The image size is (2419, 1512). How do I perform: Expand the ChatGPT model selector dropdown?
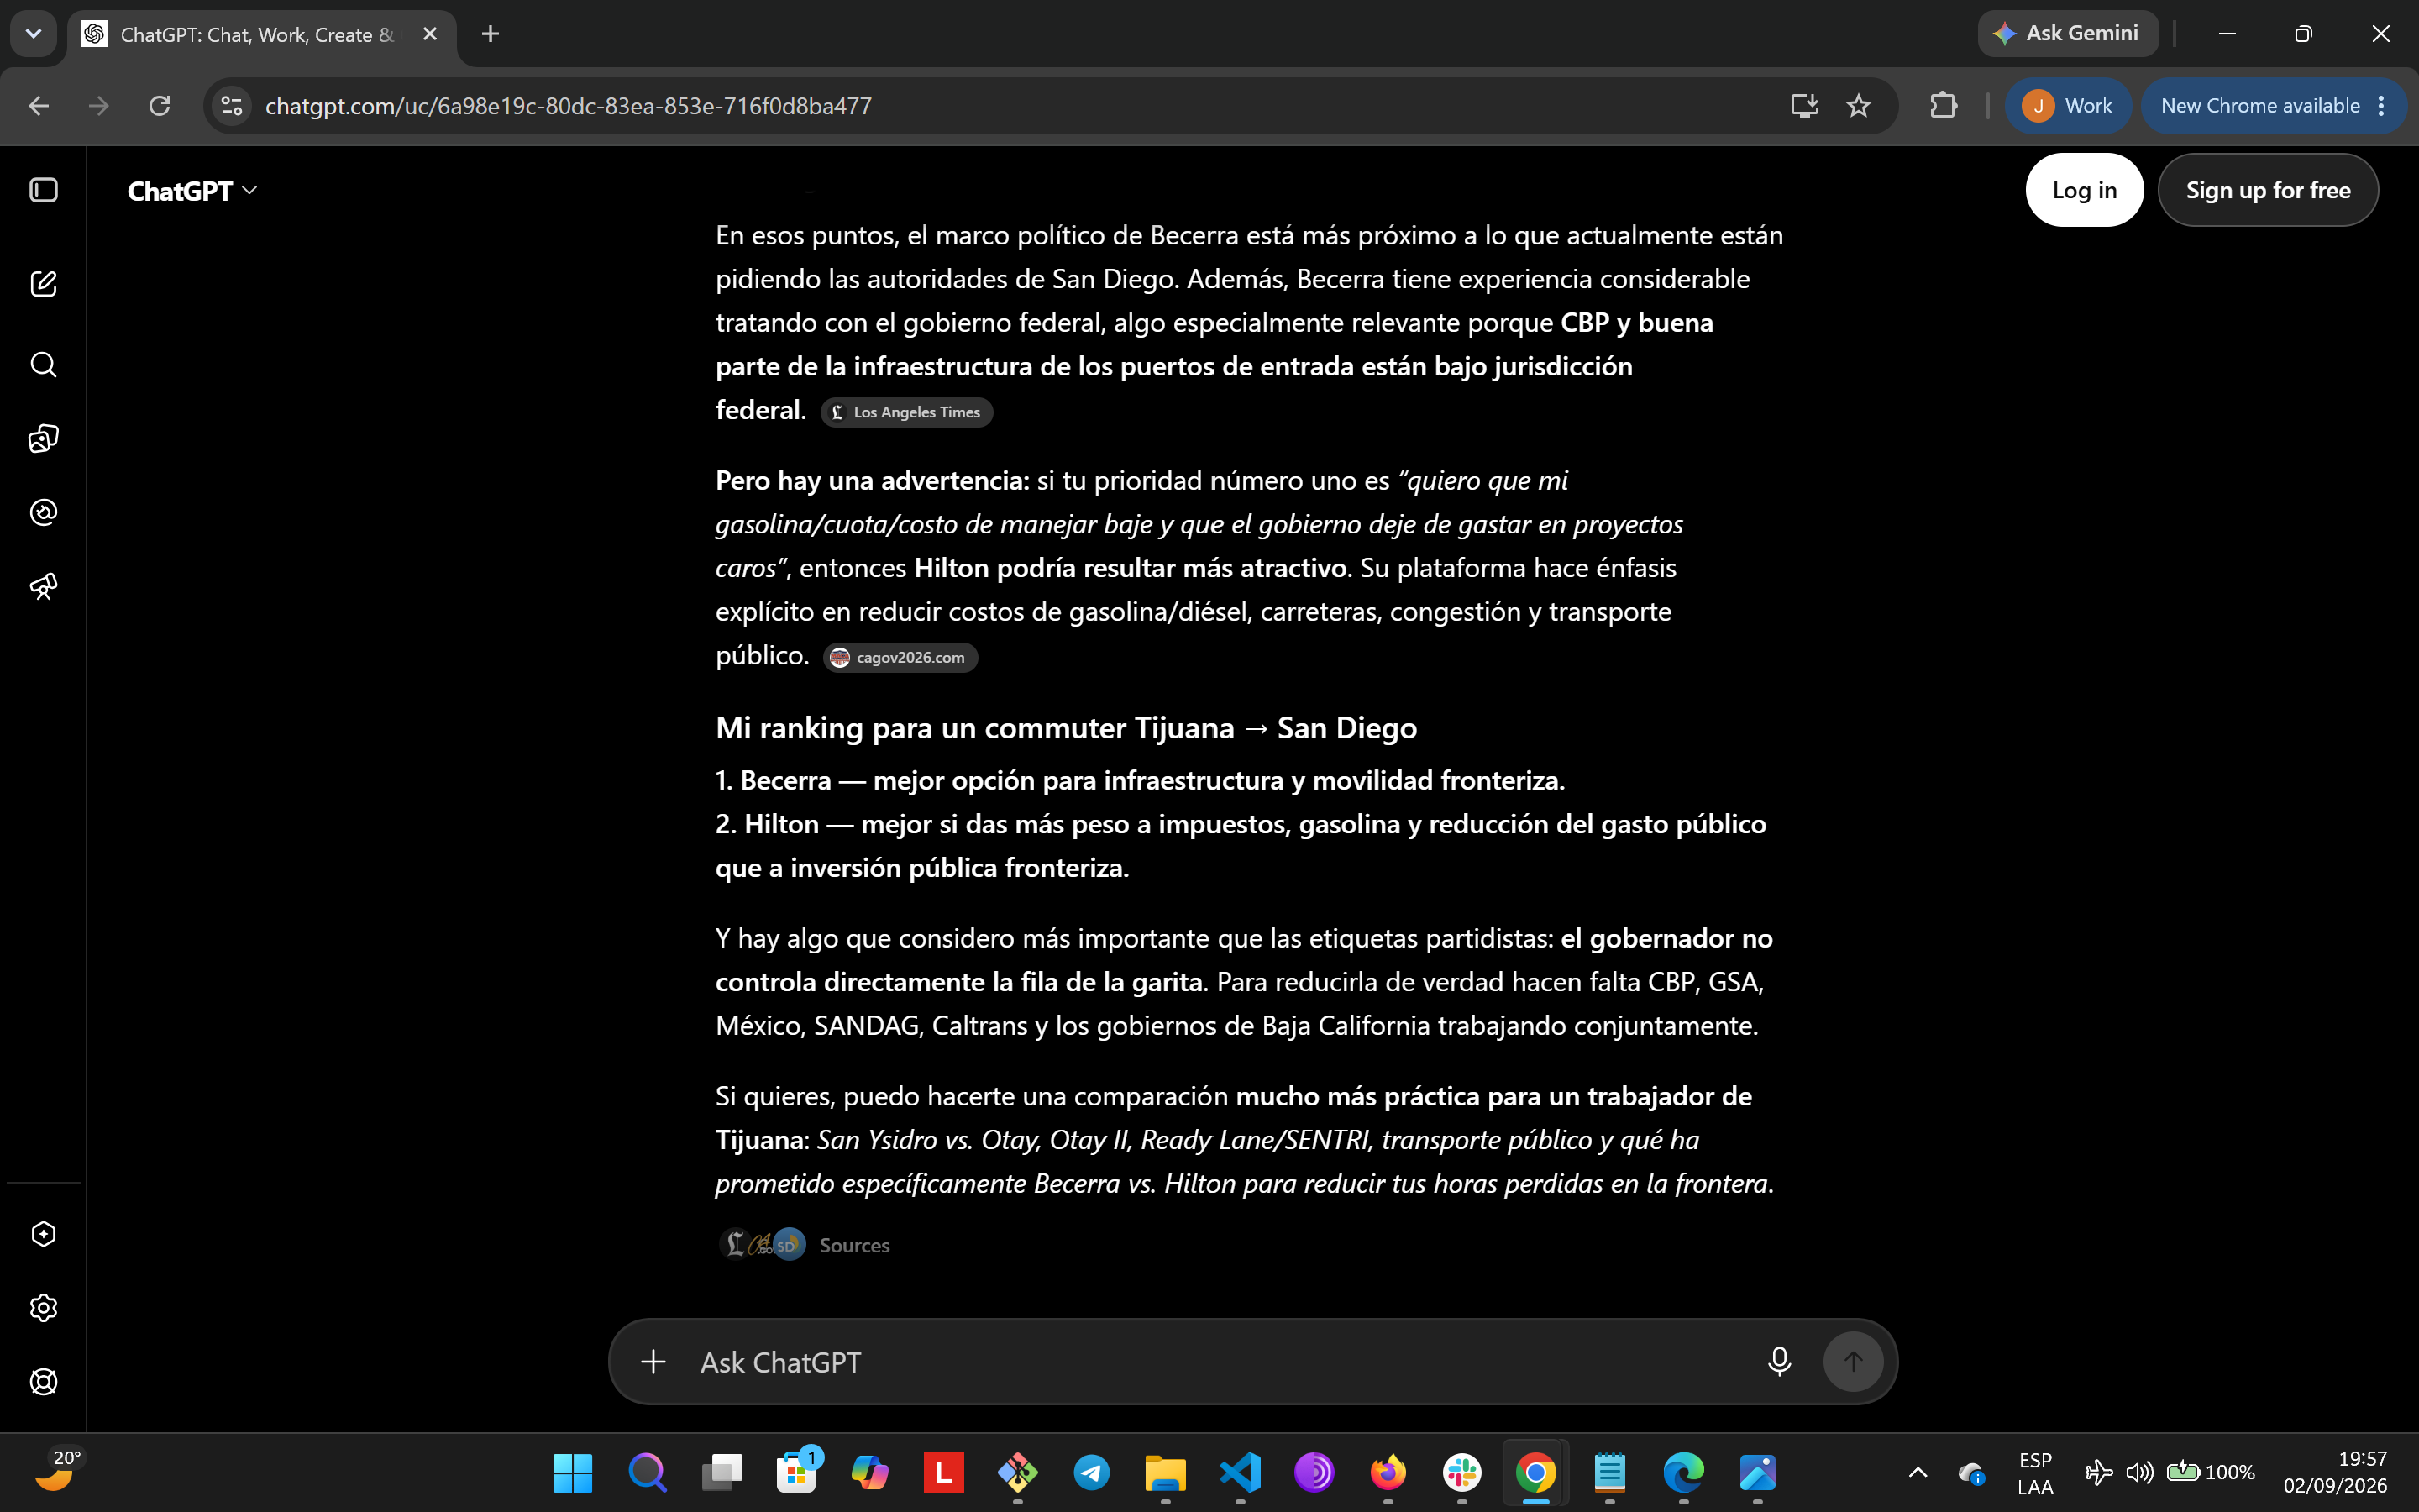192,190
